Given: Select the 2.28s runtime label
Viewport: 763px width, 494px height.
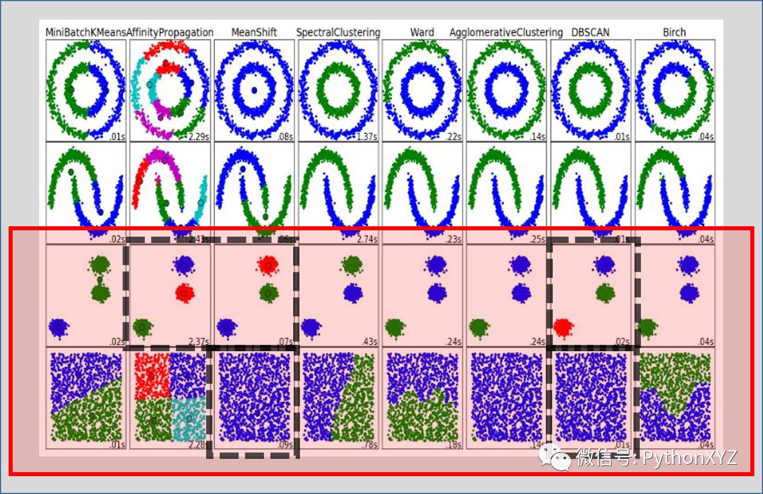Looking at the screenshot, I should [x=199, y=444].
